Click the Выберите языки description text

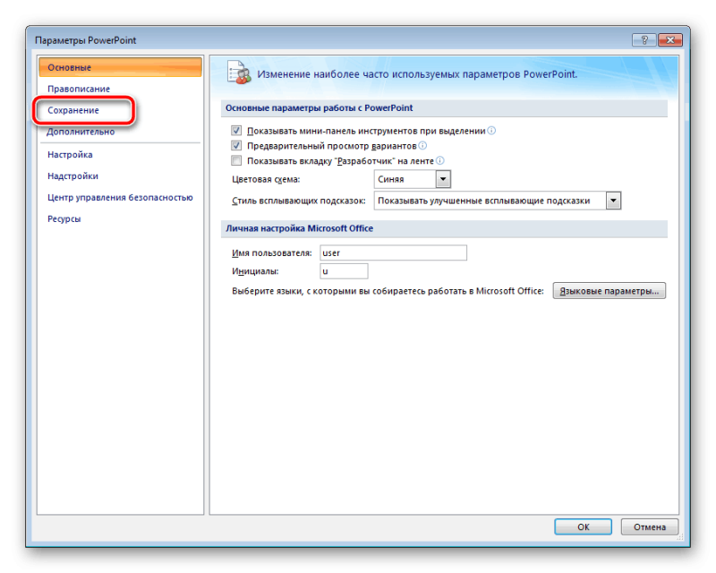point(388,291)
